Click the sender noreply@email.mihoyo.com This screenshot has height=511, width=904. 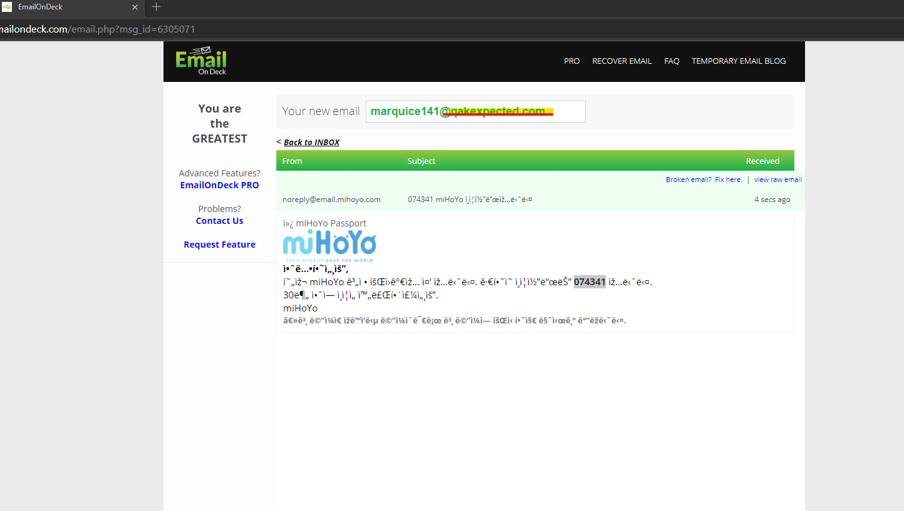pos(331,200)
